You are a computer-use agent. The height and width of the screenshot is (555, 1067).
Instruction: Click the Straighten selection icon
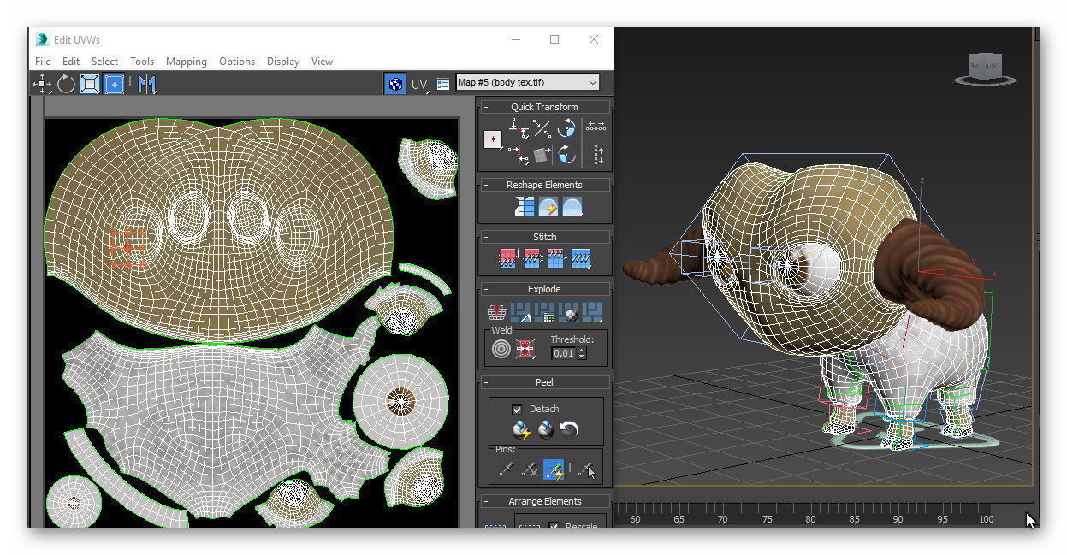pos(524,207)
